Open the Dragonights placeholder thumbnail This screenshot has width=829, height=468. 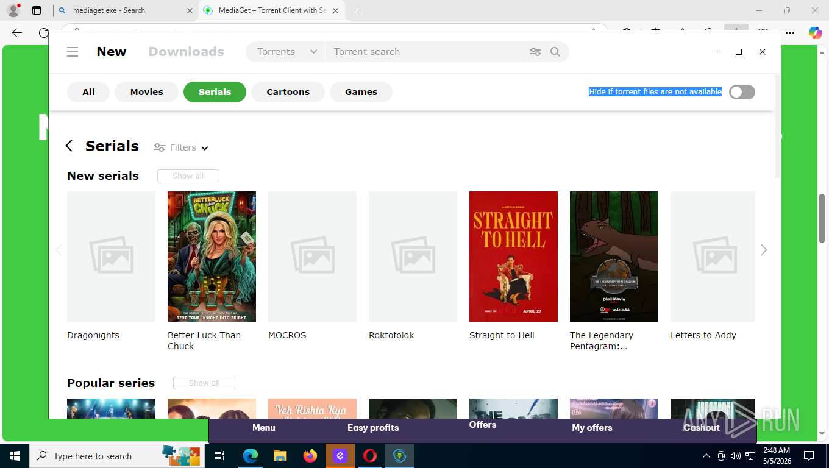111,257
